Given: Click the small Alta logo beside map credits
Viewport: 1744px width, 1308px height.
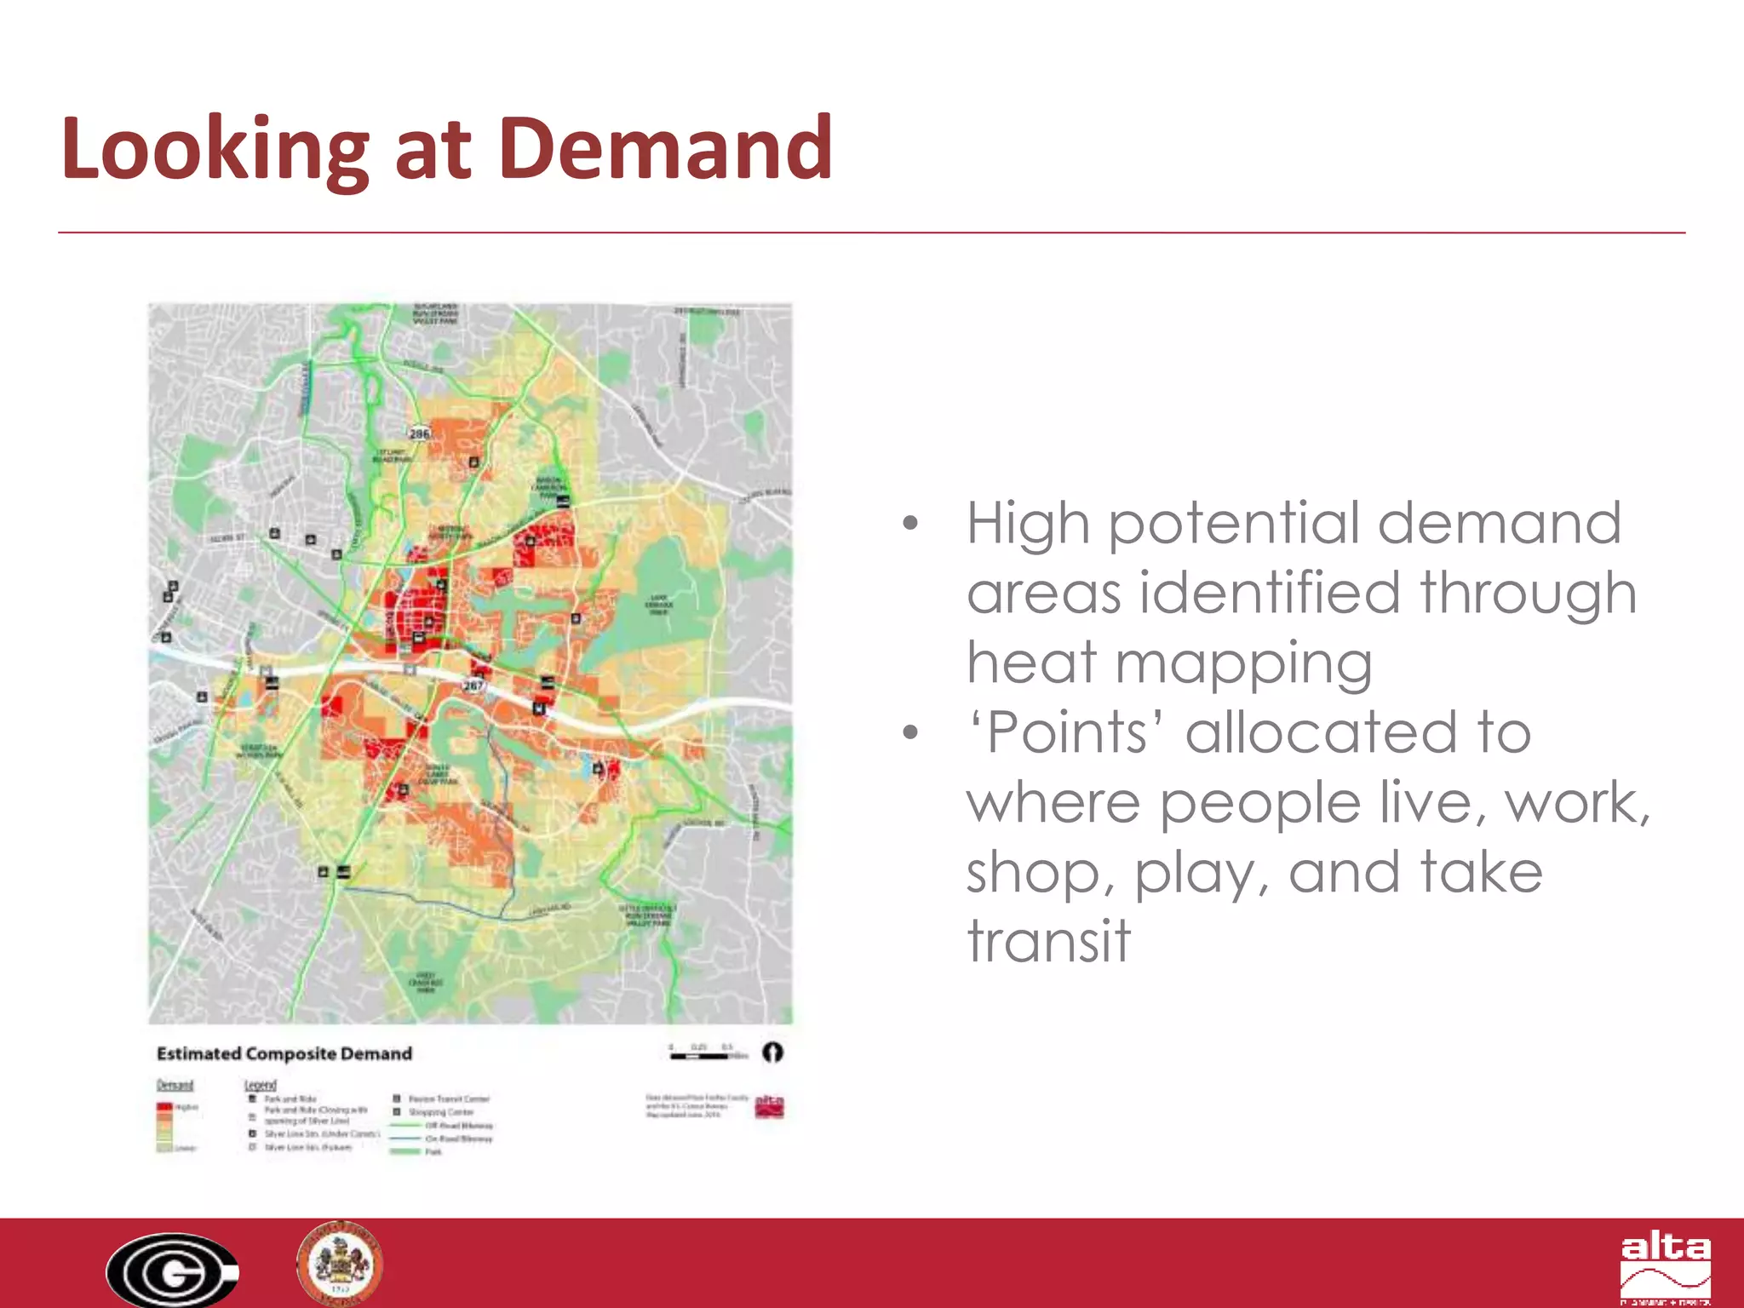Looking at the screenshot, I should point(770,1106).
